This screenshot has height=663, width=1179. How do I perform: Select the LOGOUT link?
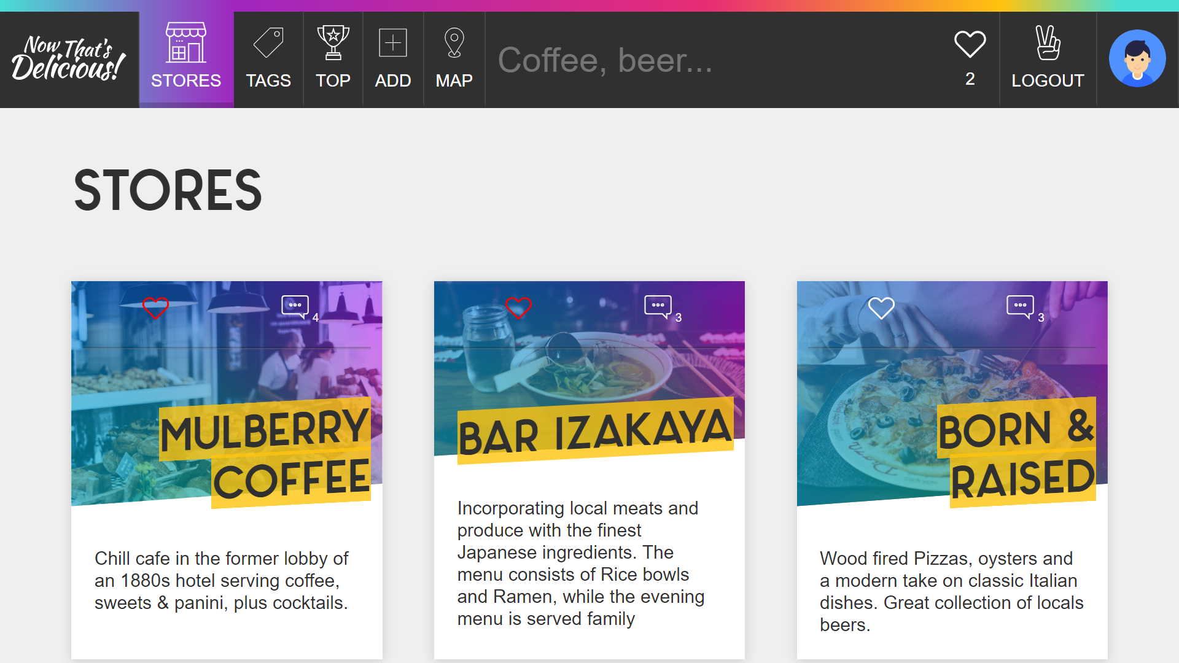coord(1047,80)
